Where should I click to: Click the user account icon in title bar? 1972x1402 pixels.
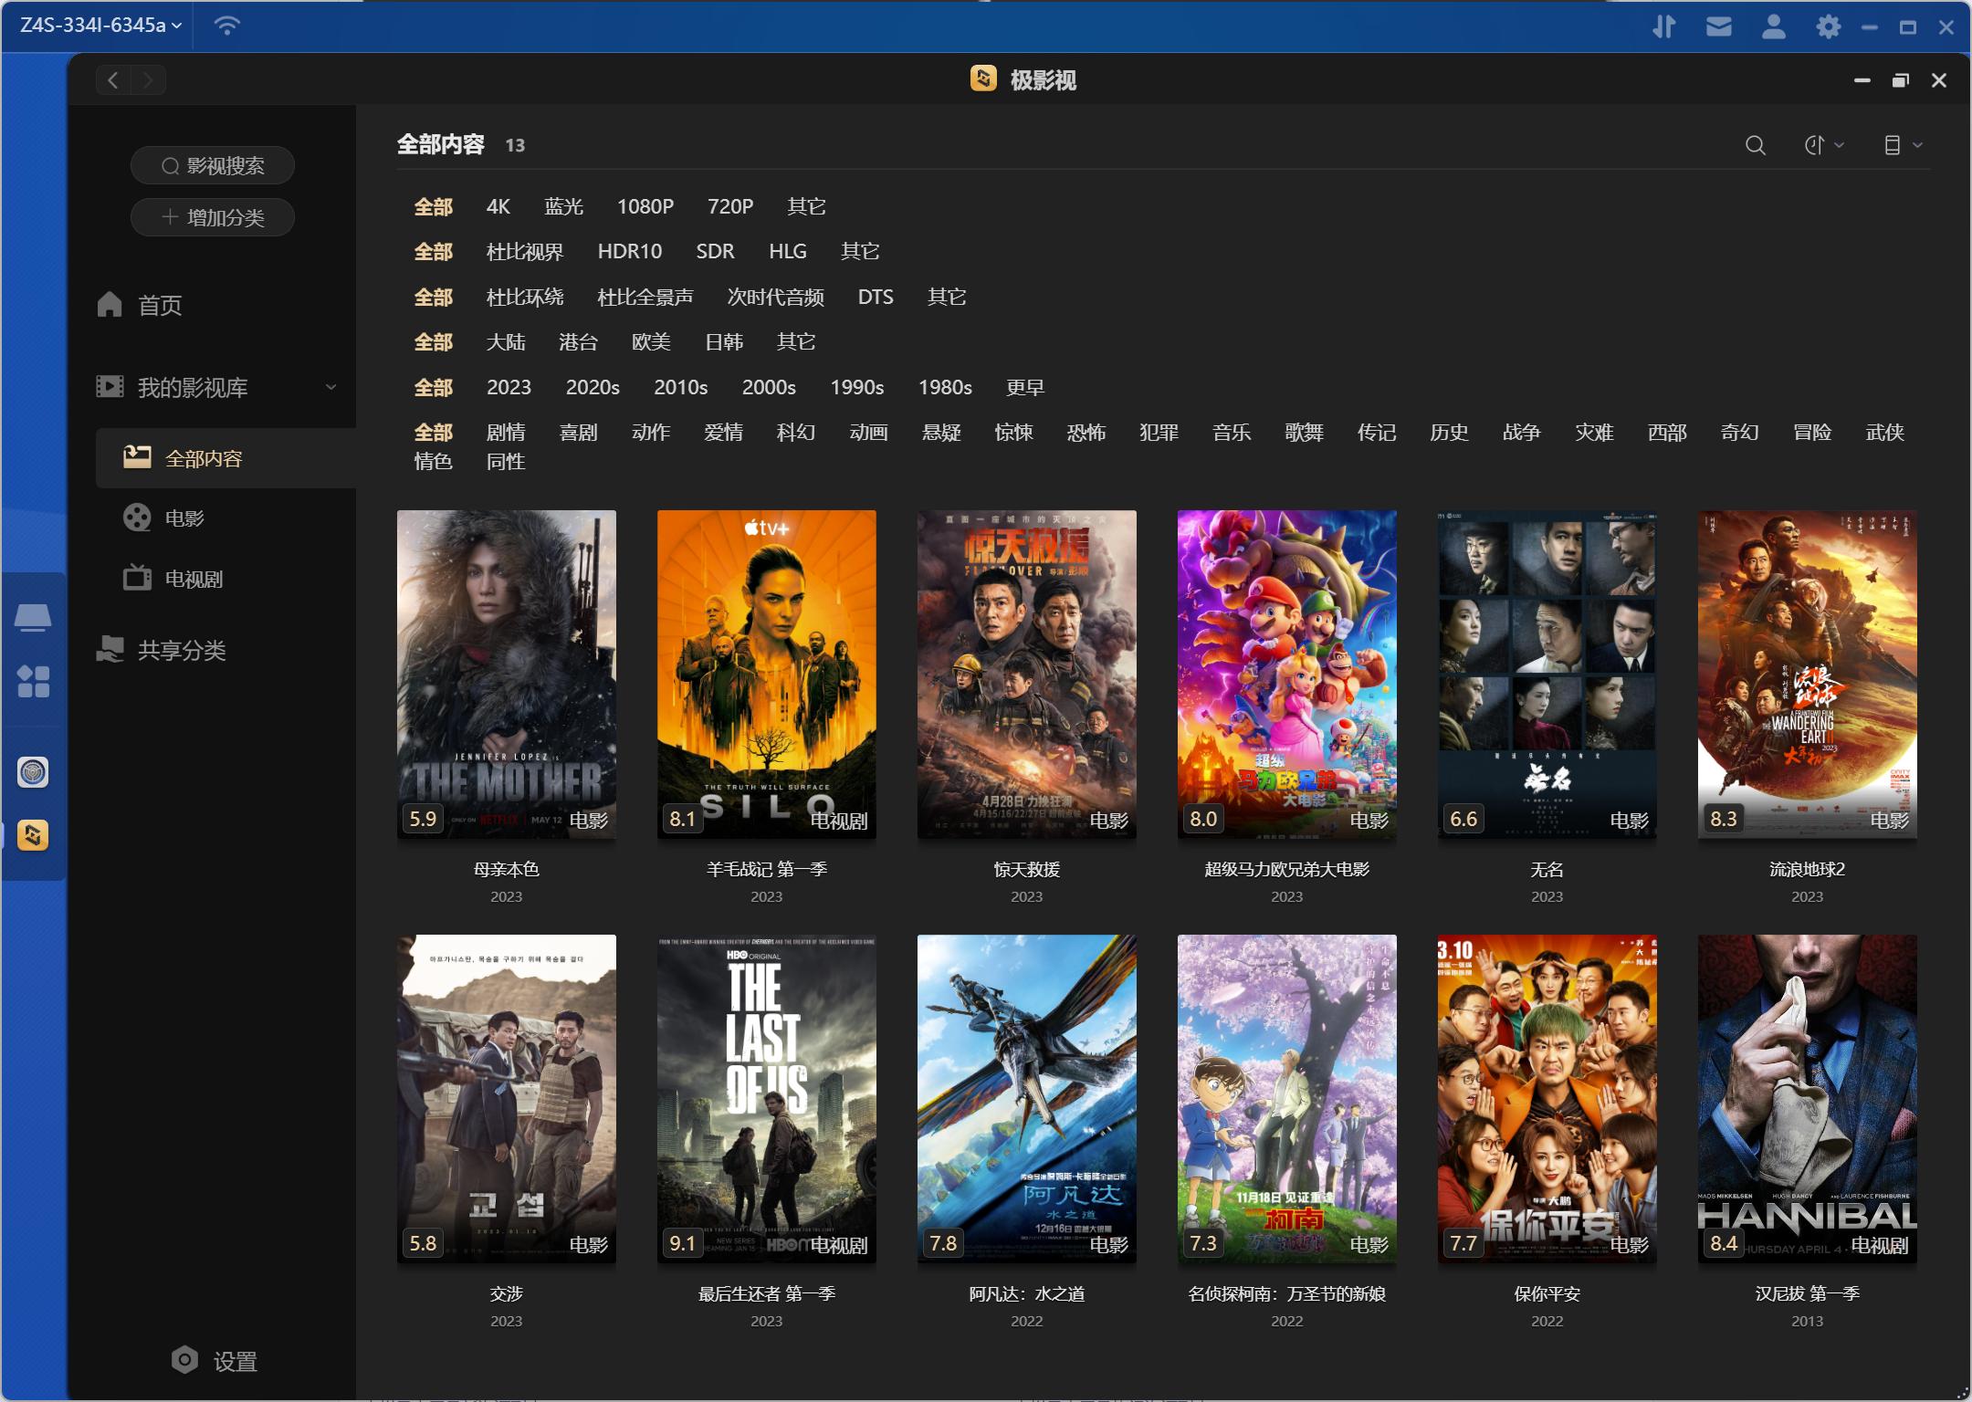(1772, 26)
